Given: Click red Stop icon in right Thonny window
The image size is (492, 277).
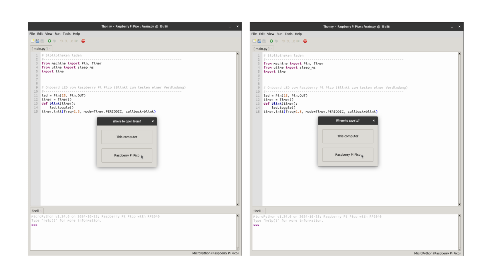Looking at the screenshot, I should 305,41.
